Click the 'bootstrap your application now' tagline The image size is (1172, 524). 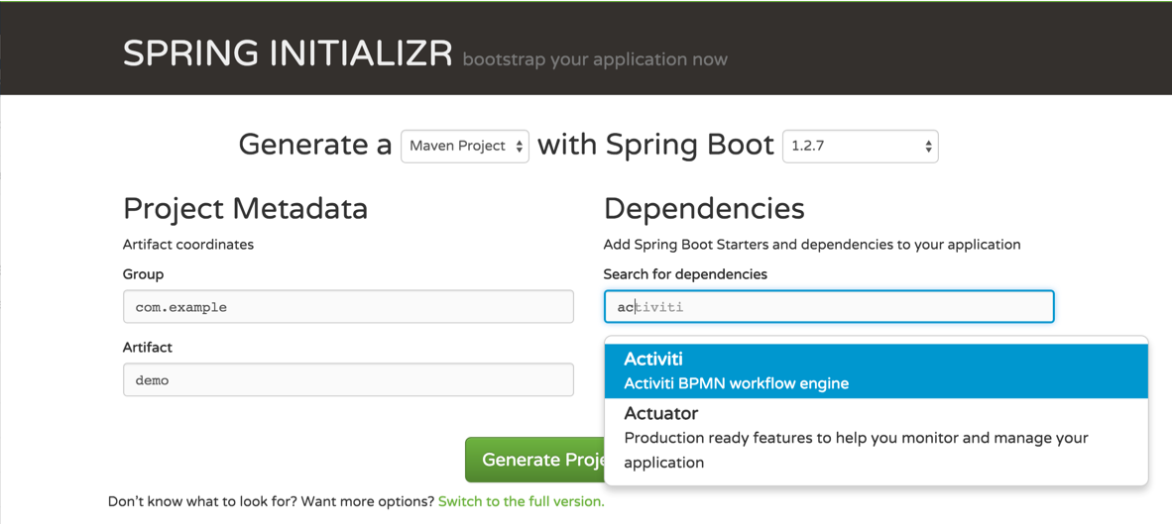pos(595,59)
